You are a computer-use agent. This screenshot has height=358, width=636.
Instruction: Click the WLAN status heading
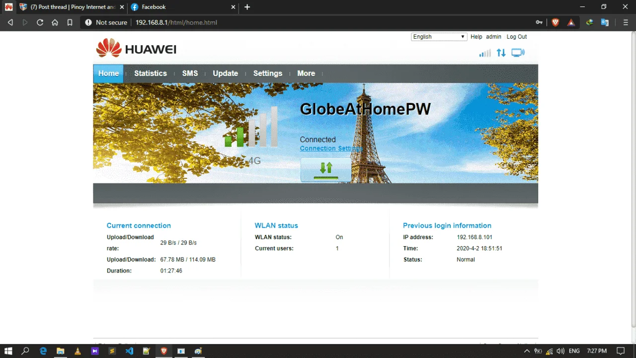click(276, 225)
